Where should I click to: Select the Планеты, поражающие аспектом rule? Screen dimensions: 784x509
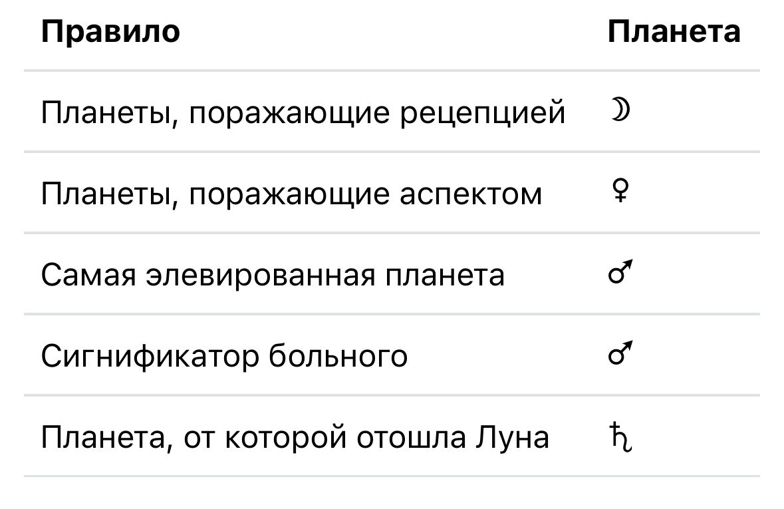pos(291,194)
